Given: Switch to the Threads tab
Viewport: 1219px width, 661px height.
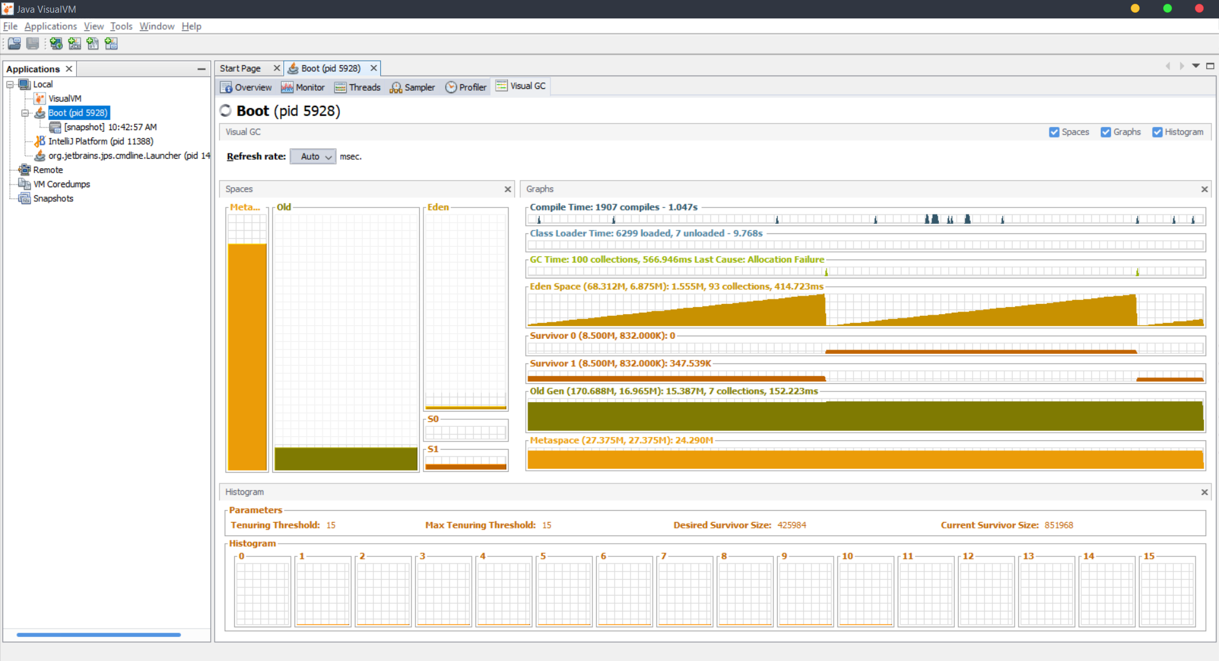Looking at the screenshot, I should point(358,88).
